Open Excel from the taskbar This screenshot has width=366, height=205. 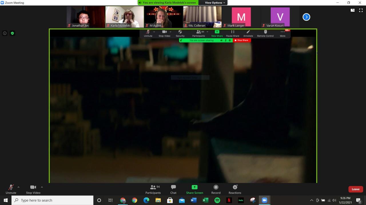click(205, 200)
